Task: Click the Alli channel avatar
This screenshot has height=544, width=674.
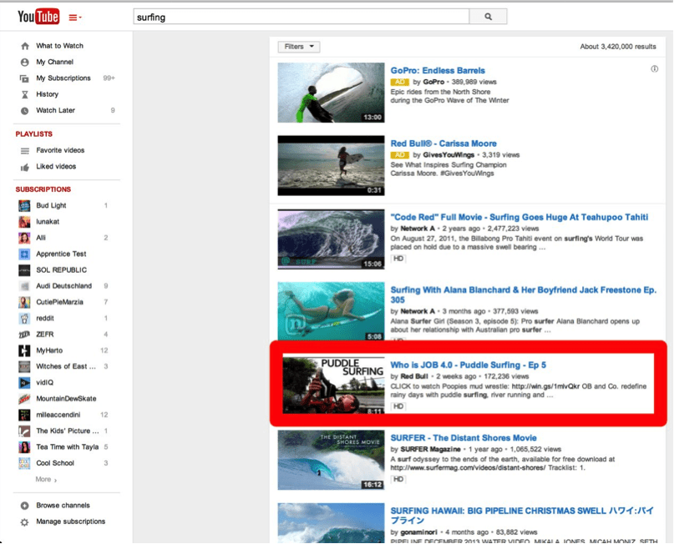Action: pyautogui.click(x=24, y=238)
